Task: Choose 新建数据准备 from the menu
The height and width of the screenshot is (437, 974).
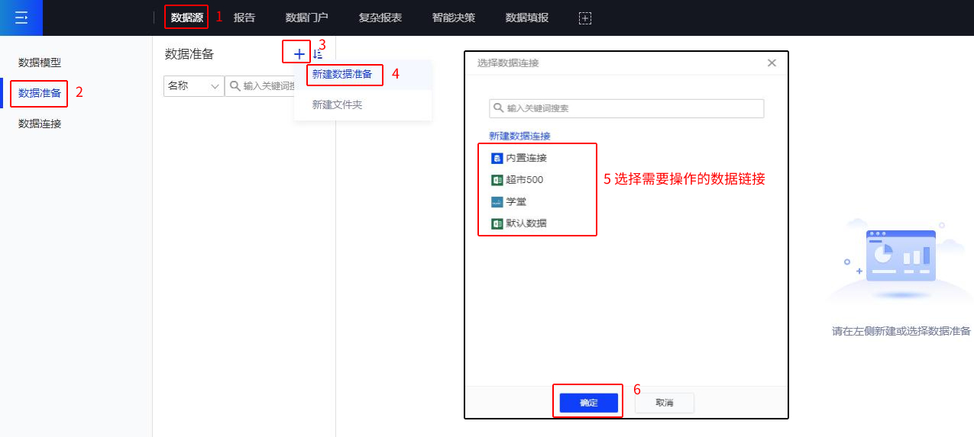Action: coord(342,74)
